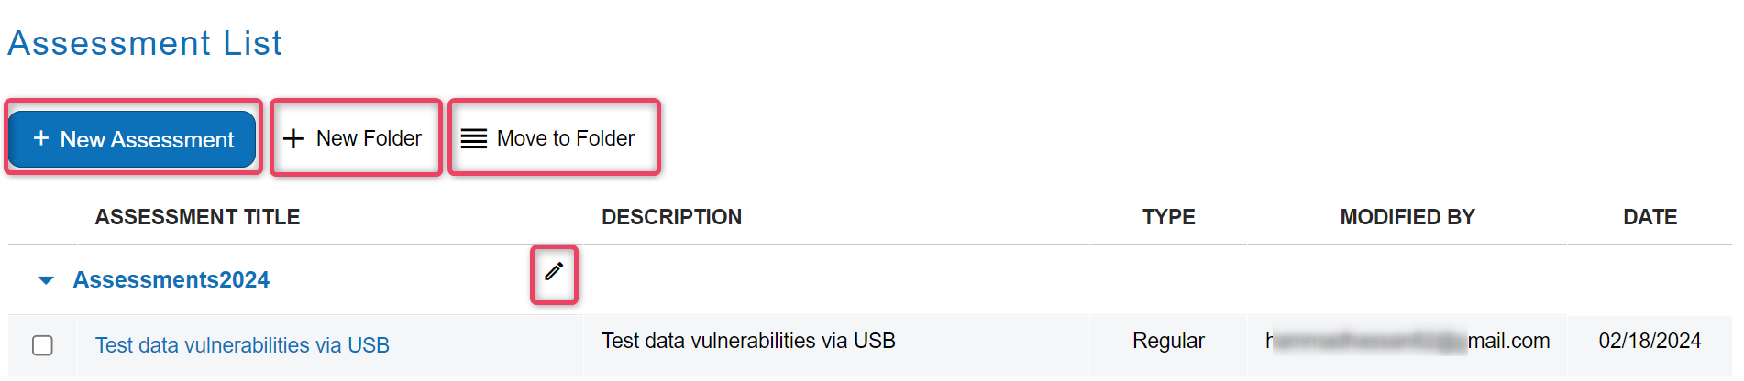Edit the Assessments2024 folder name with pencil icon
Viewport: 1744px width, 381px height.
click(554, 272)
